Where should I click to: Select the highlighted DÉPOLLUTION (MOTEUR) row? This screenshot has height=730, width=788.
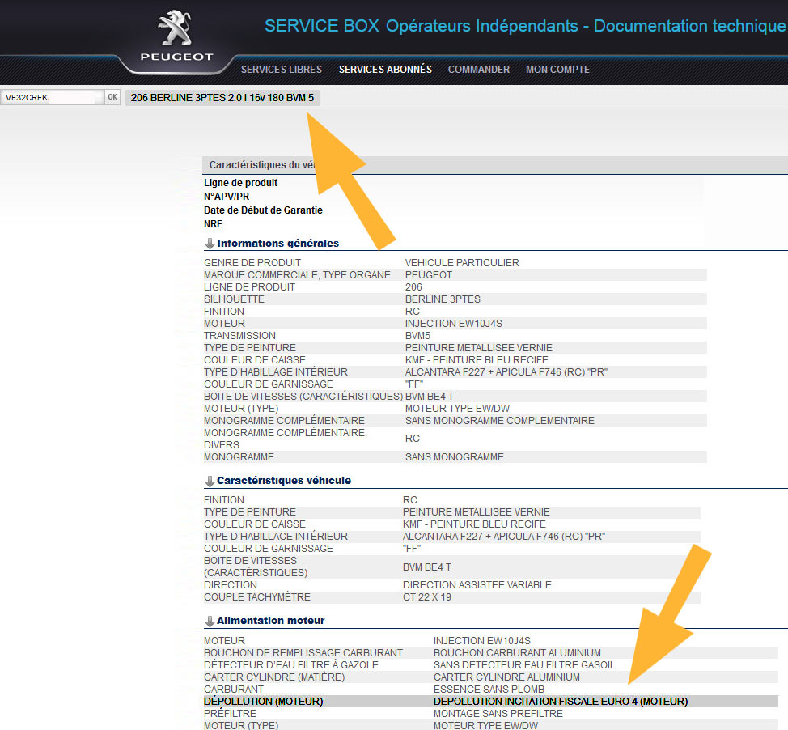click(x=490, y=702)
